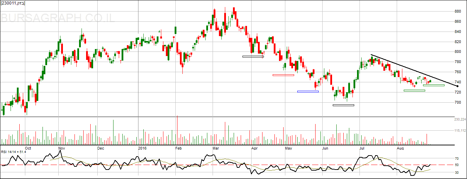Click the RSI 14/14 = 51.4 label
The image size is (467, 179).
(13, 153)
